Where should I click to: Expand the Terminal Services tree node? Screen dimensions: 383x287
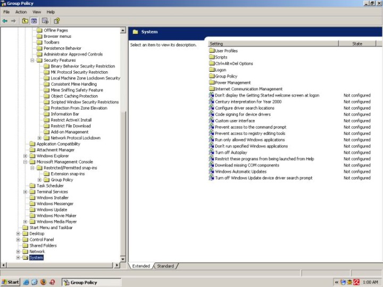point(25,192)
